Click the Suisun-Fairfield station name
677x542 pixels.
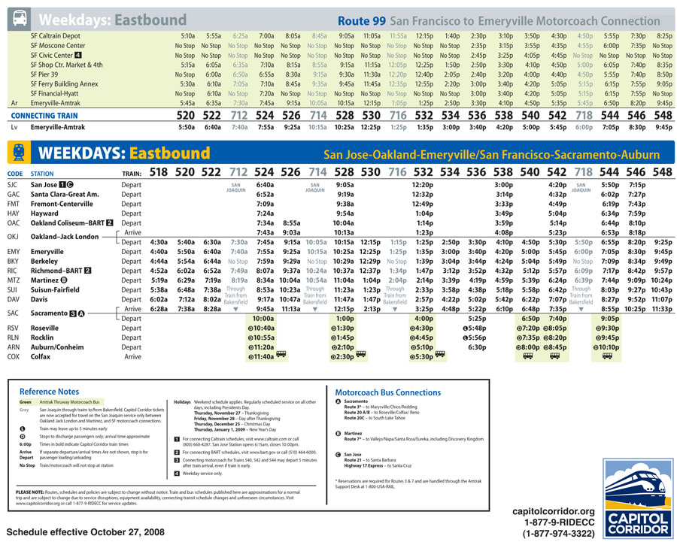coord(55,289)
